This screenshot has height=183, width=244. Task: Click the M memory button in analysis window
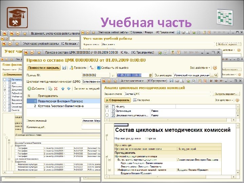tap(211, 81)
